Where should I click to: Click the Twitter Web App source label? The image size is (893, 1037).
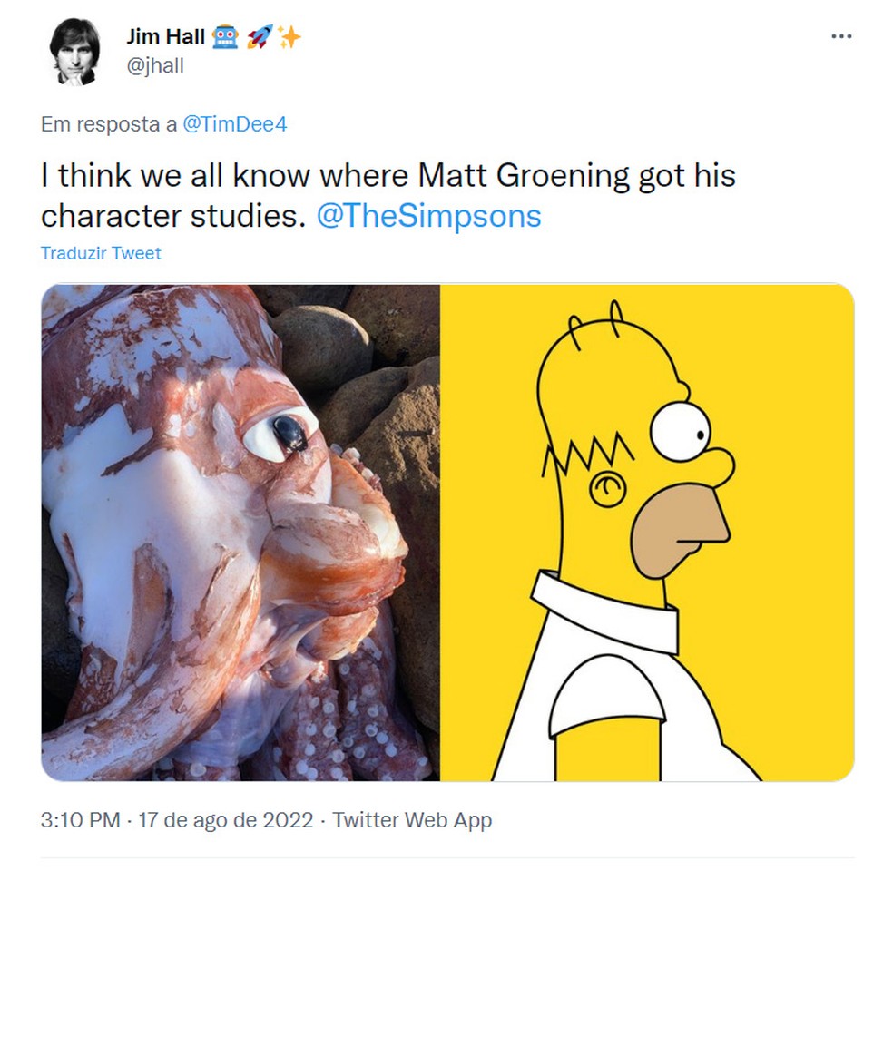point(412,820)
